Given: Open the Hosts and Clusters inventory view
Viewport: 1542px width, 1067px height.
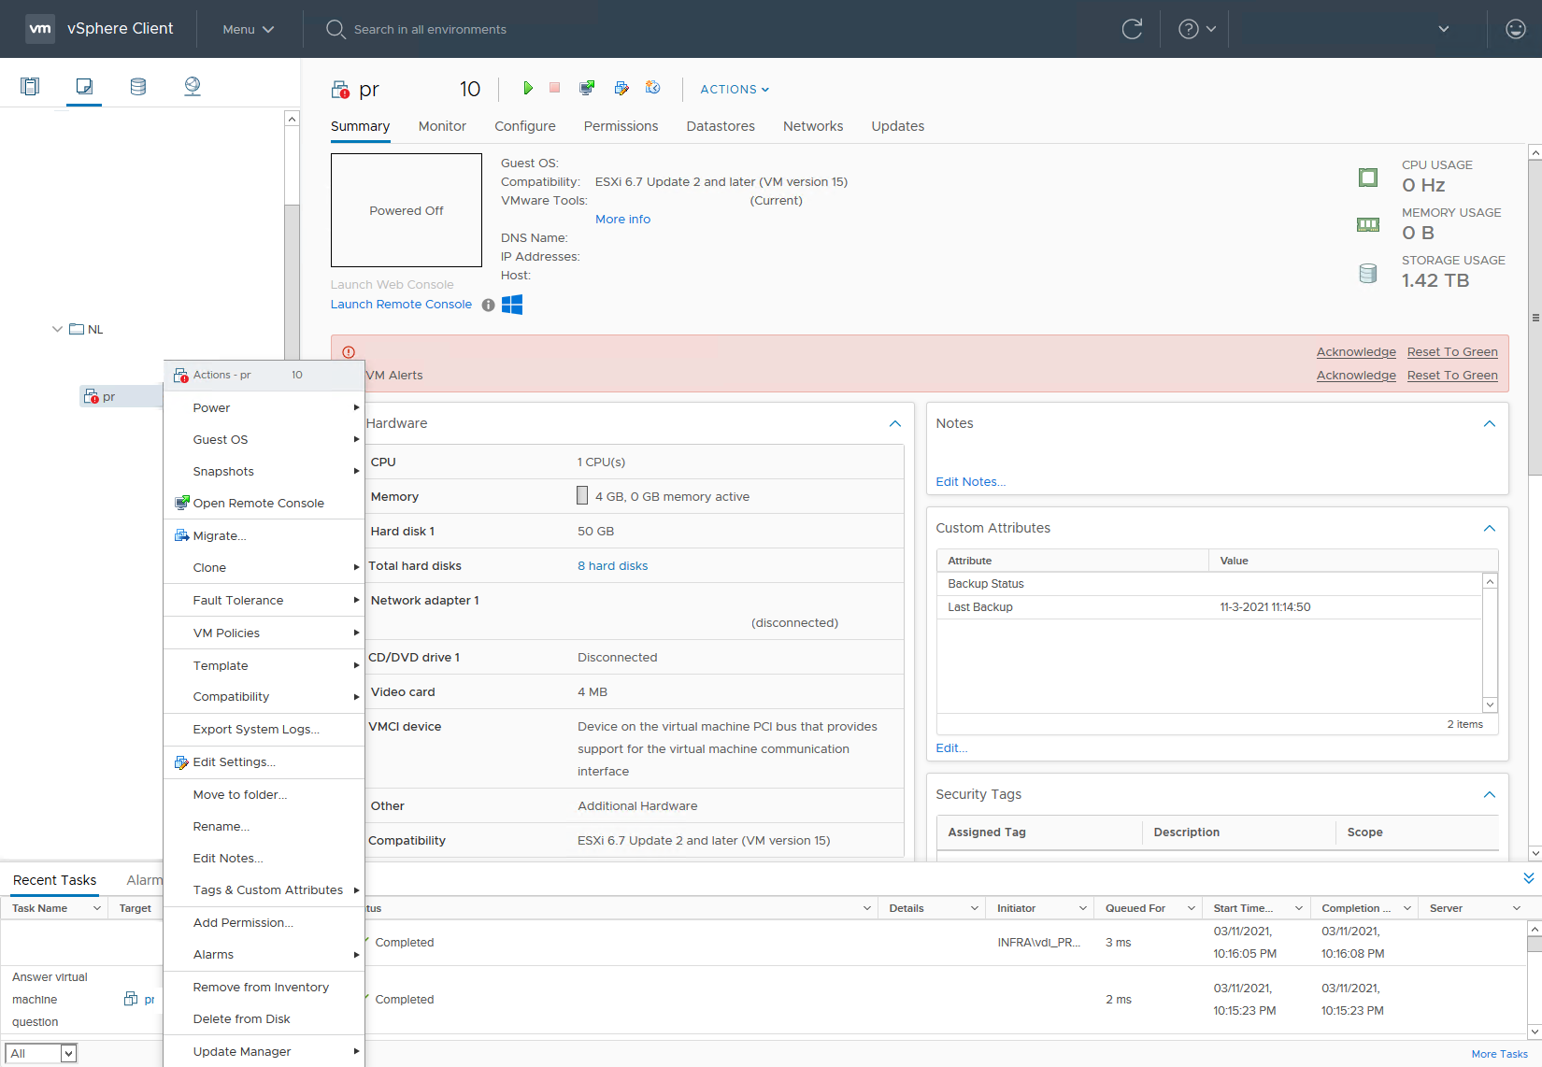Looking at the screenshot, I should pyautogui.click(x=30, y=85).
